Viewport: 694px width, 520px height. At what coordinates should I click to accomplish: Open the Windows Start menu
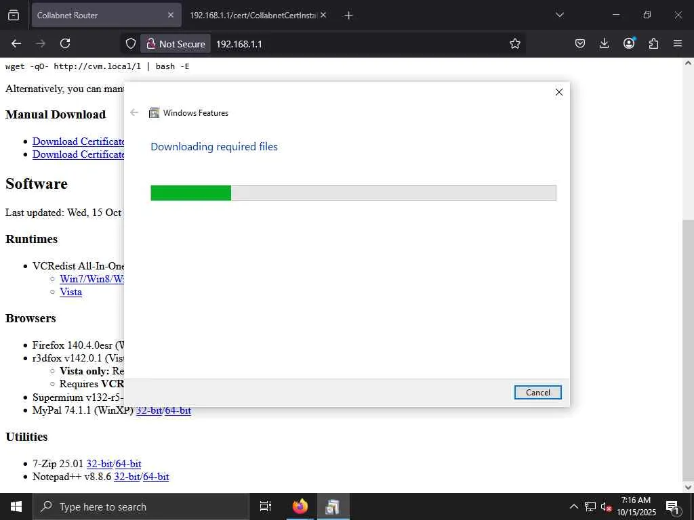pos(16,506)
